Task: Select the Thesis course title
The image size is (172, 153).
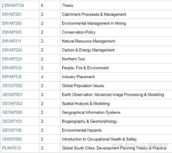Action: pyautogui.click(x=68, y=5)
